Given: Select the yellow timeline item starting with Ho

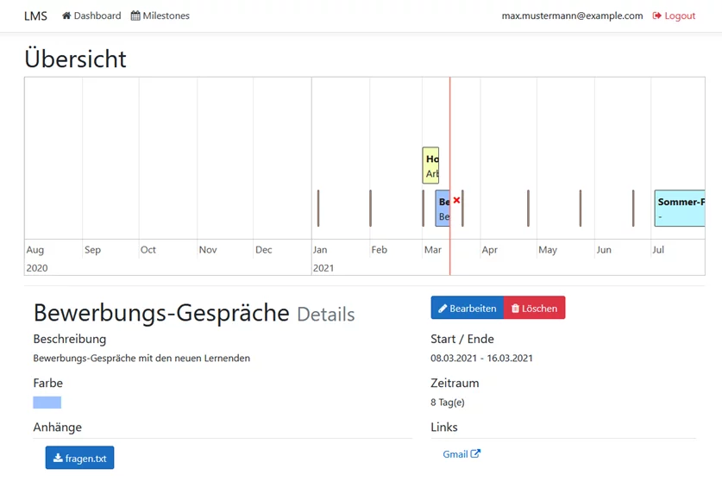Looking at the screenshot, I should coord(430,165).
